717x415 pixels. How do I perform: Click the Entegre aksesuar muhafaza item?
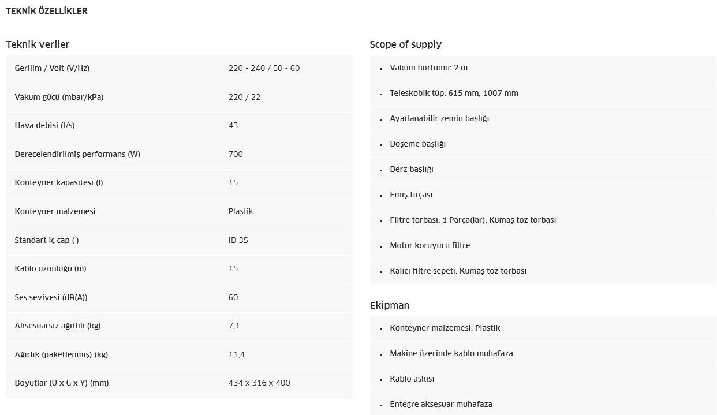point(441,404)
